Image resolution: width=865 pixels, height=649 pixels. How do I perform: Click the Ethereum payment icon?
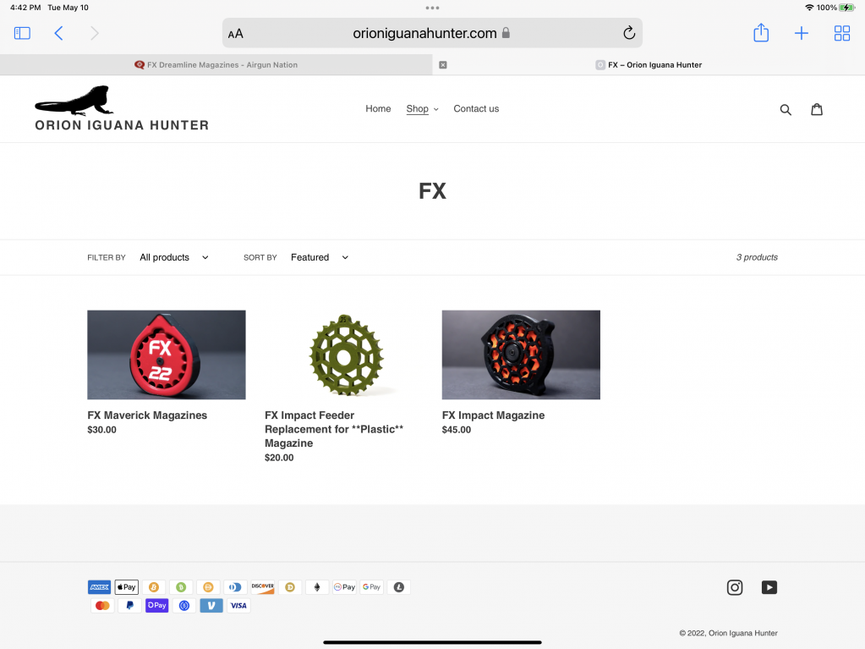(x=316, y=587)
